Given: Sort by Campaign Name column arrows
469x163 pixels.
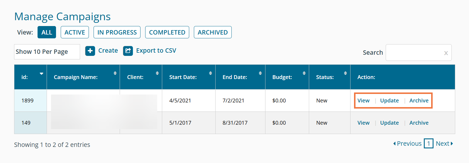Looking at the screenshot, I should (x=115, y=73).
